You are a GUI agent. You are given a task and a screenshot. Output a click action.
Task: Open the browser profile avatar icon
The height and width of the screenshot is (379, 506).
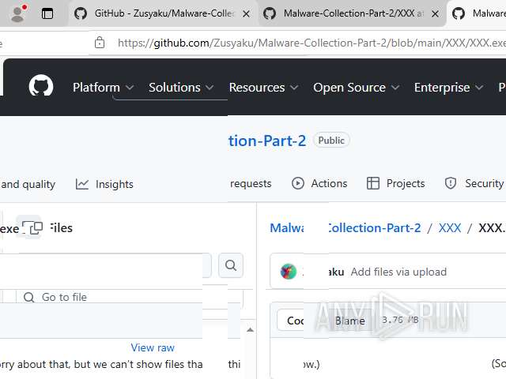click(18, 13)
